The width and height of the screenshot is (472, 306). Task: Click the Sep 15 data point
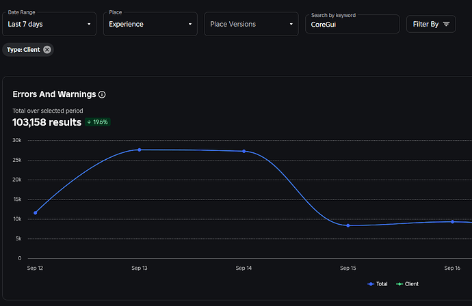click(x=348, y=225)
